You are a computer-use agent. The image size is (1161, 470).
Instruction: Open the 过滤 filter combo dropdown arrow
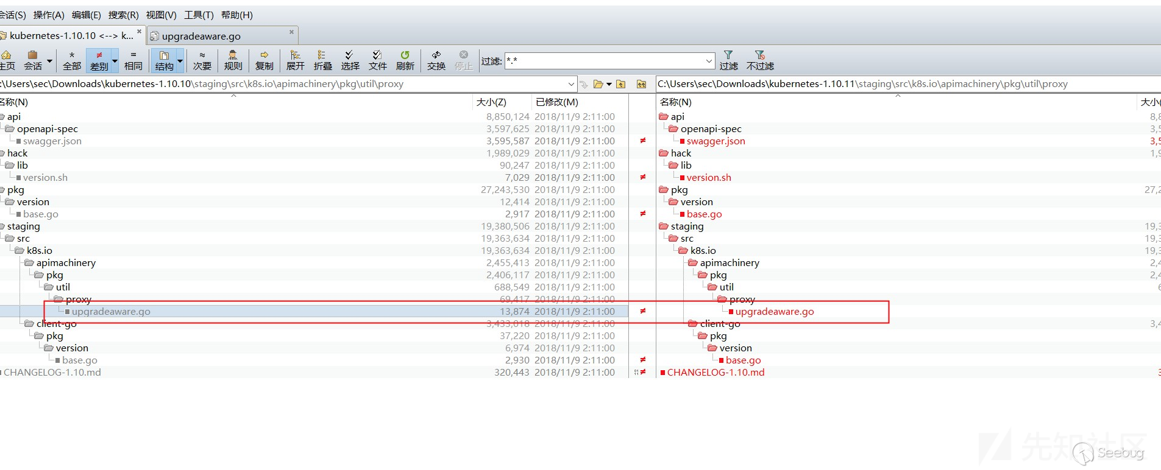709,61
